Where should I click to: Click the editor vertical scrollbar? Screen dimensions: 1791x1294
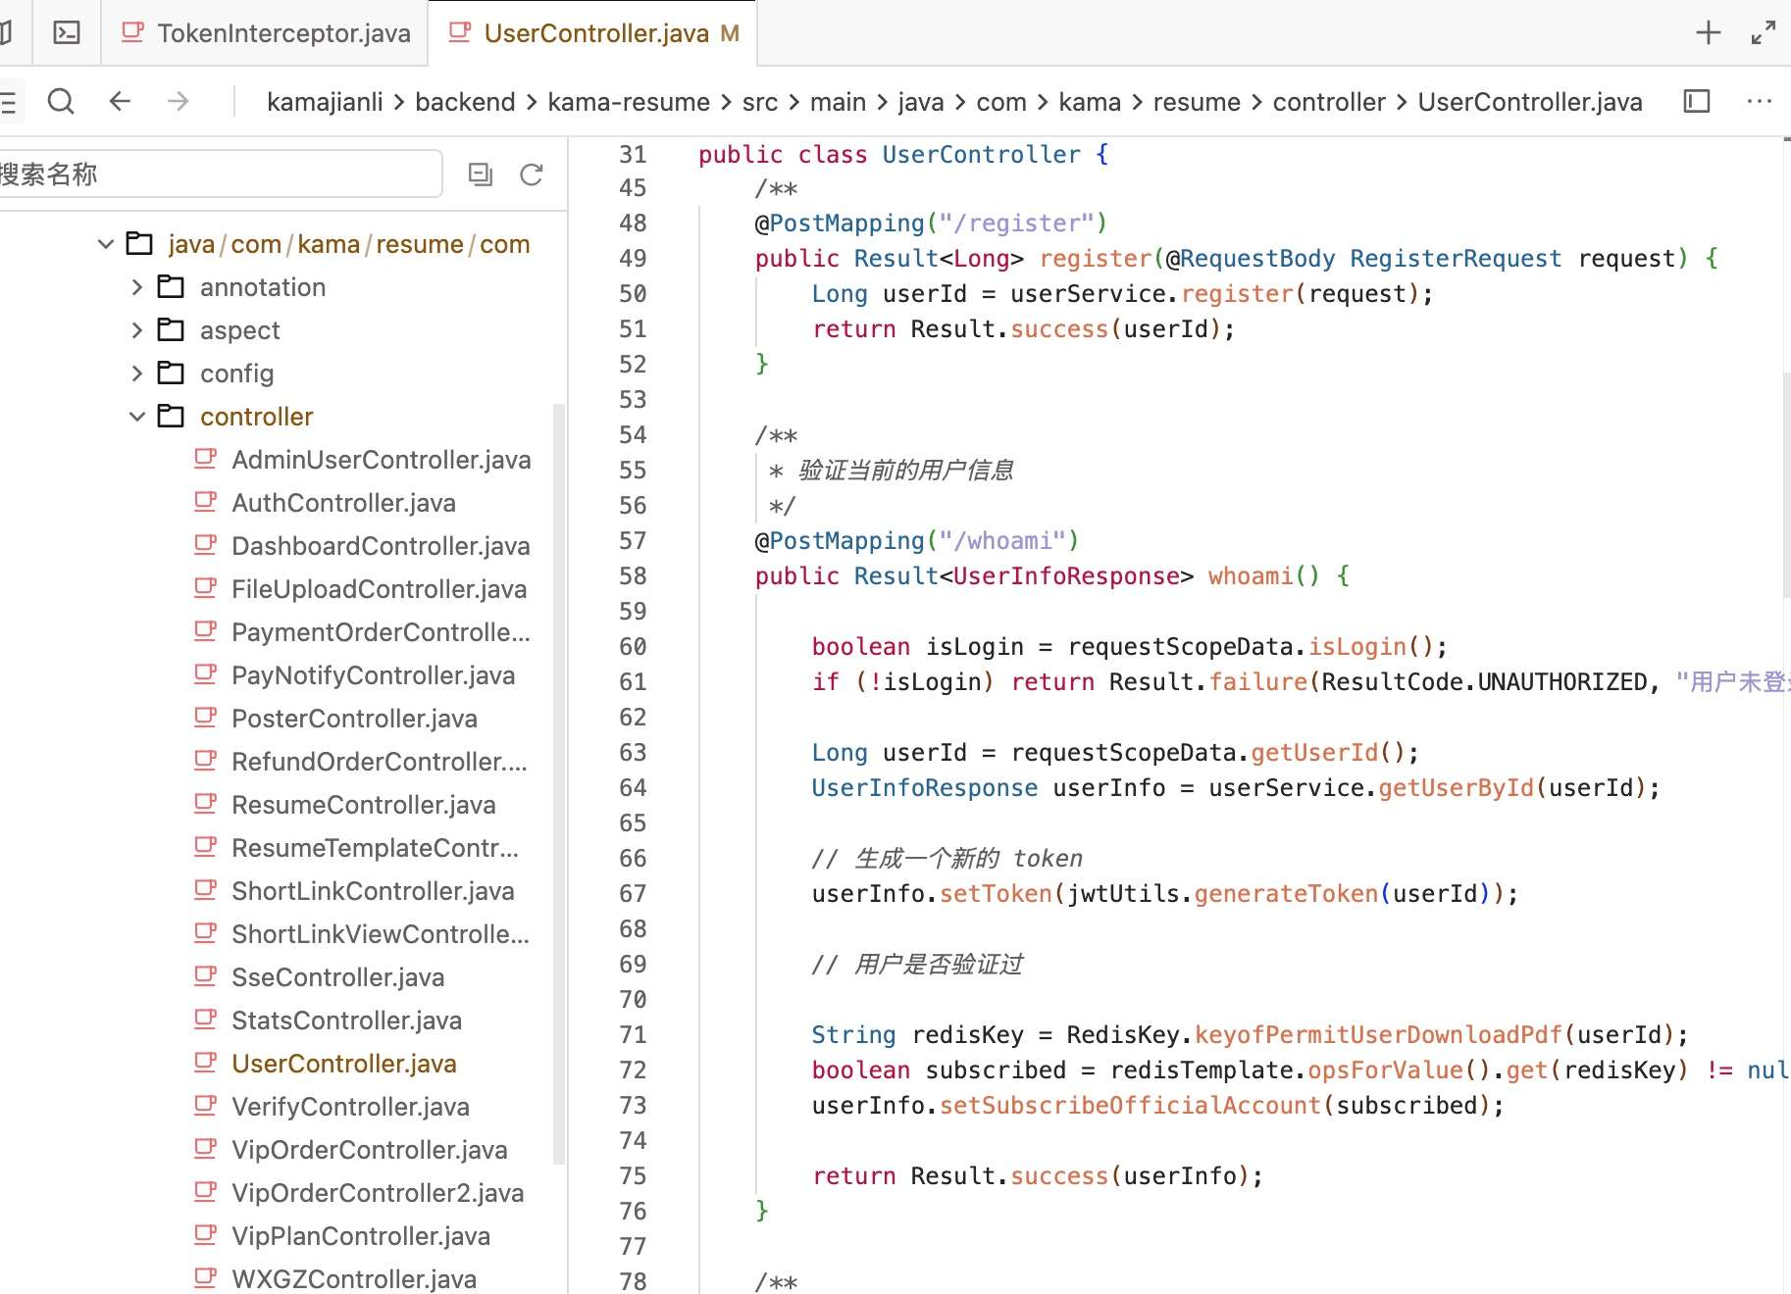pos(1786,485)
